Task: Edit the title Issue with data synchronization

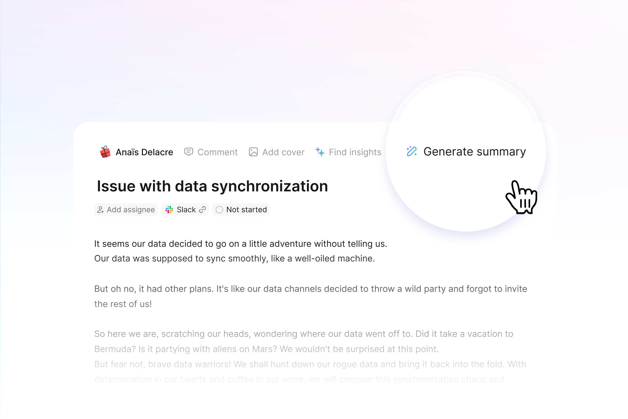Action: click(x=212, y=186)
